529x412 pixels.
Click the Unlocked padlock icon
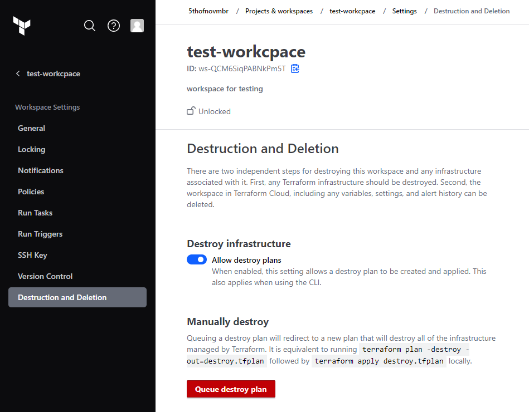pyautogui.click(x=191, y=111)
